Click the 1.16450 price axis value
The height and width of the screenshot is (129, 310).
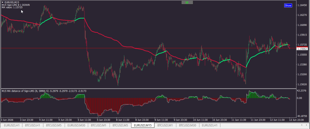tap(302, 5)
